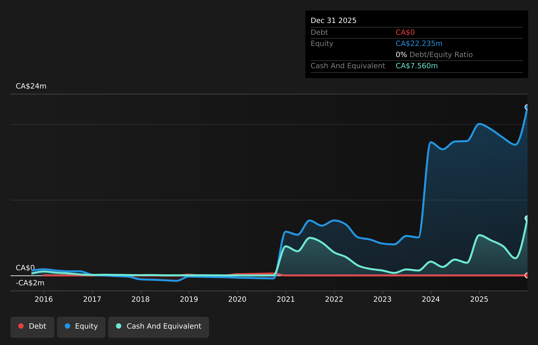Click the blue Equity legend dot
Screen dimensions: 538x345
tap(67, 326)
